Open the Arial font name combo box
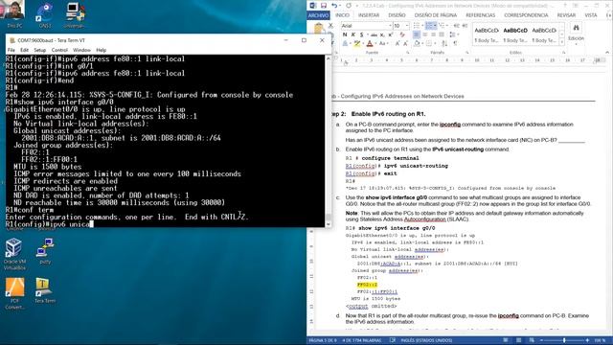This screenshot has height=345, width=613. 367,26
